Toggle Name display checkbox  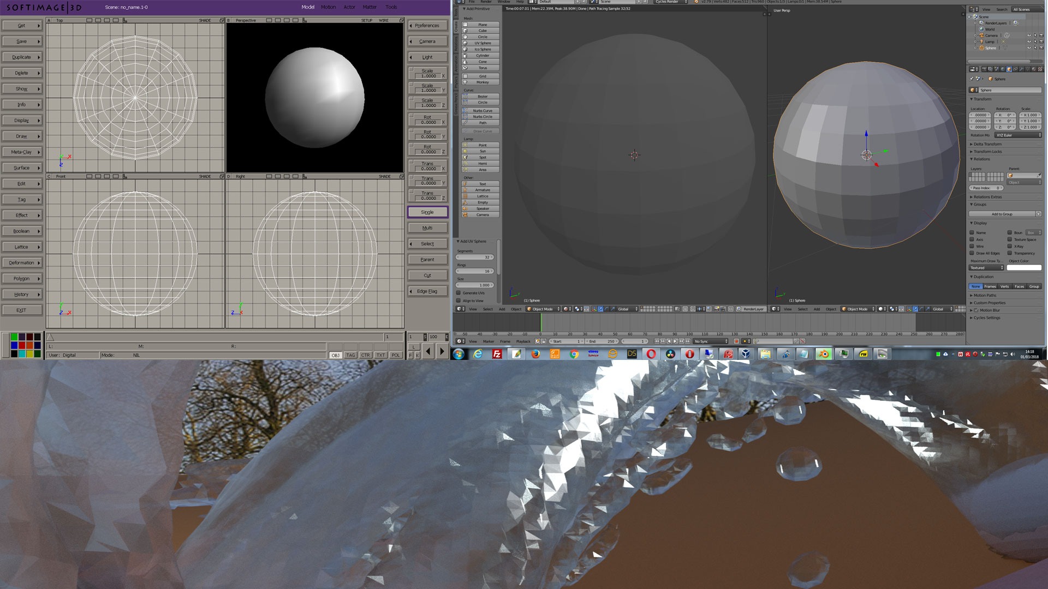[x=972, y=232]
